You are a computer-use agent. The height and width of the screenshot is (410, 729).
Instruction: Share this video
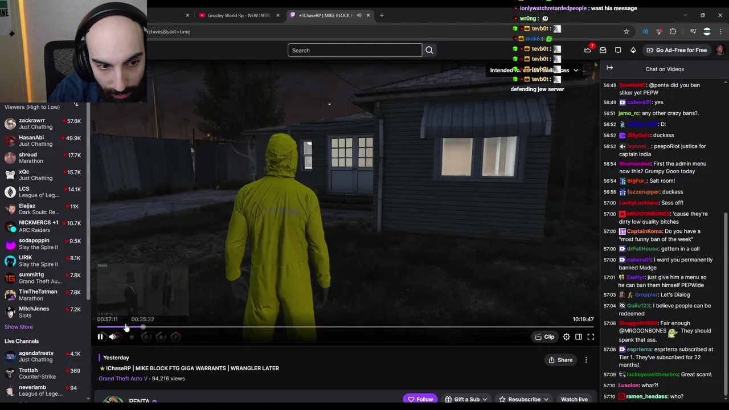(x=560, y=360)
